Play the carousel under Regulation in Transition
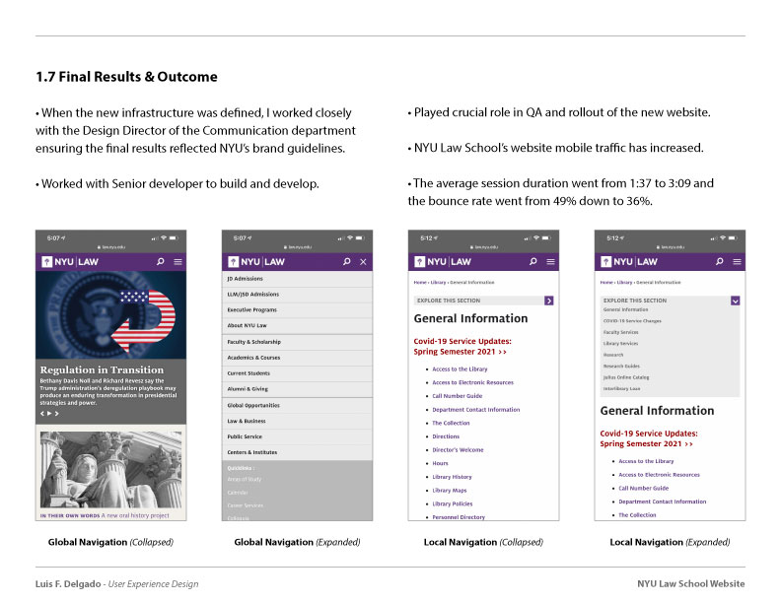The image size is (781, 603). pyautogui.click(x=49, y=414)
